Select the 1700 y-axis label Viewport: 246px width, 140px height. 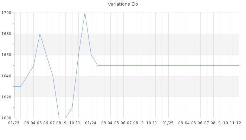tap(6, 13)
